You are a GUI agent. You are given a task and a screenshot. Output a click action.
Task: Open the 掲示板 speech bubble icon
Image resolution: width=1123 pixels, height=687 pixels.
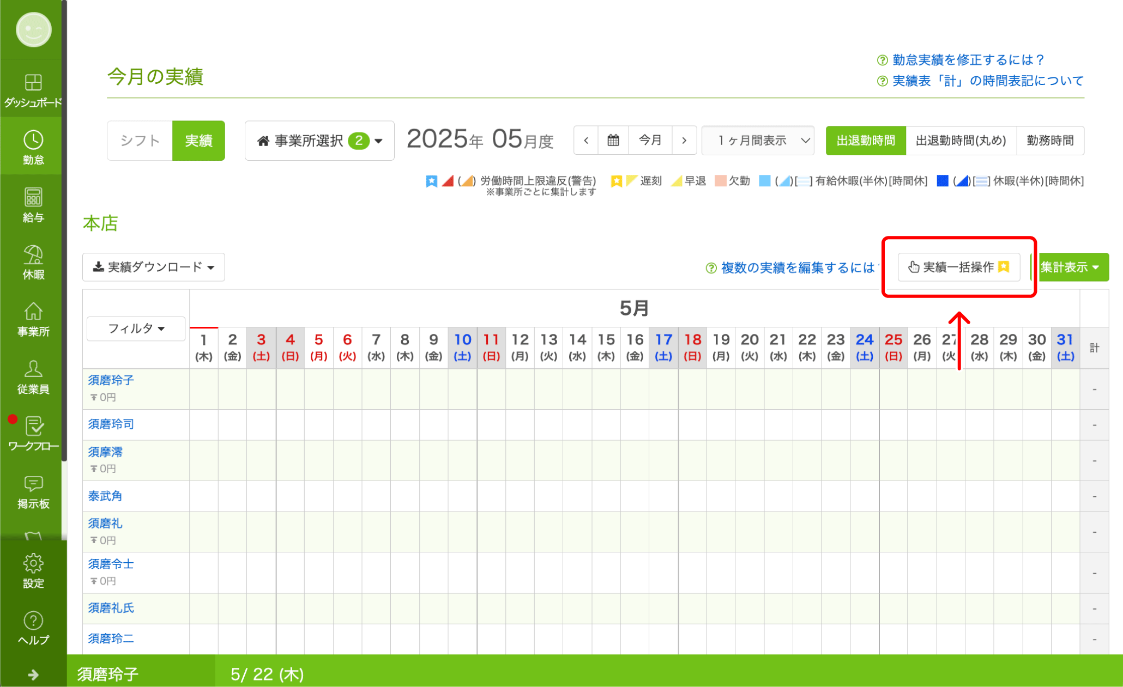33,491
